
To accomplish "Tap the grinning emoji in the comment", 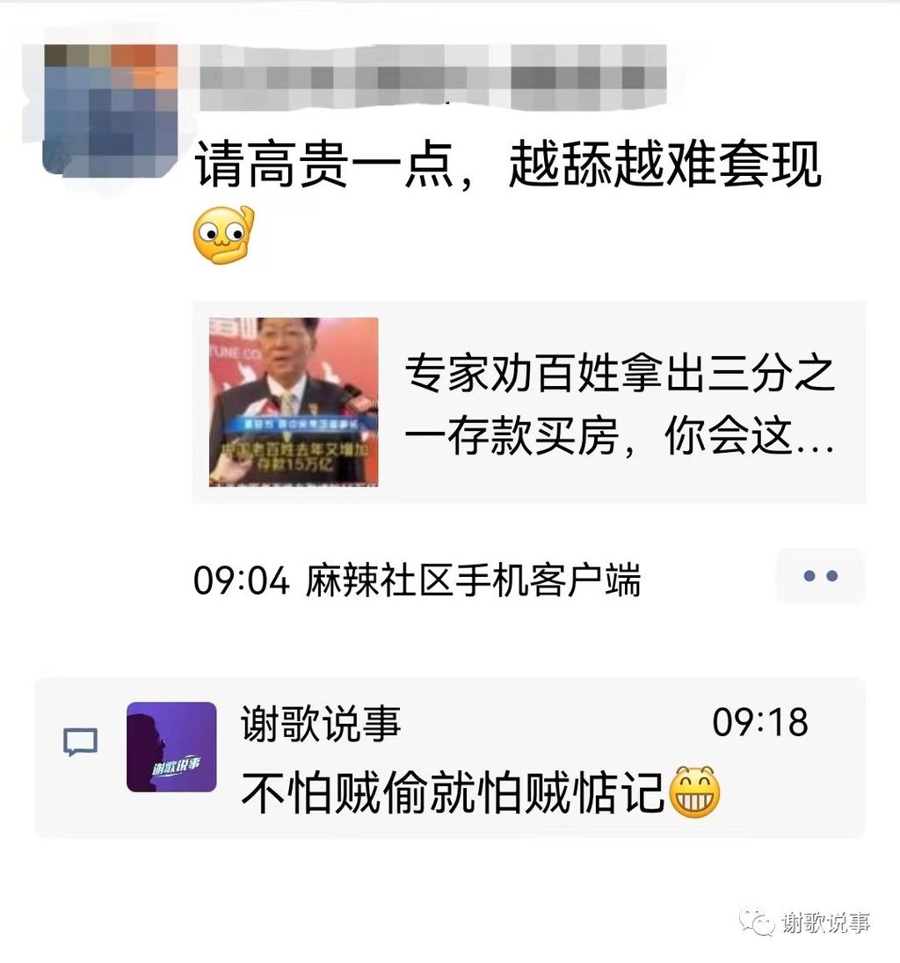I will pos(694,792).
